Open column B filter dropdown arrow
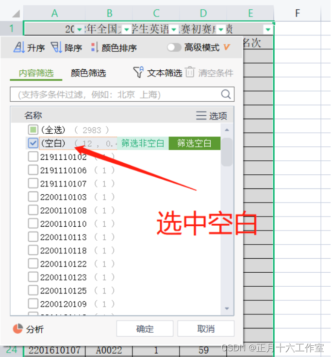331x357 pixels. 126,30
